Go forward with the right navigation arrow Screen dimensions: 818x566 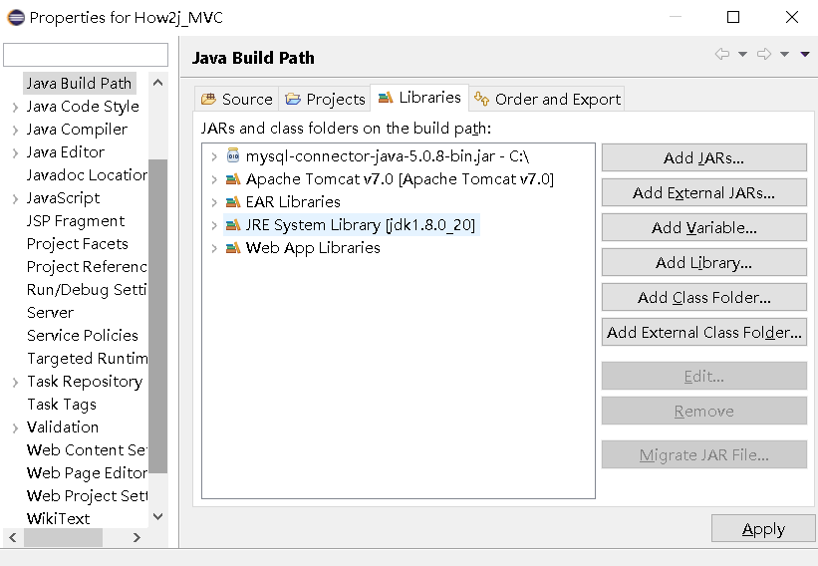tap(764, 54)
